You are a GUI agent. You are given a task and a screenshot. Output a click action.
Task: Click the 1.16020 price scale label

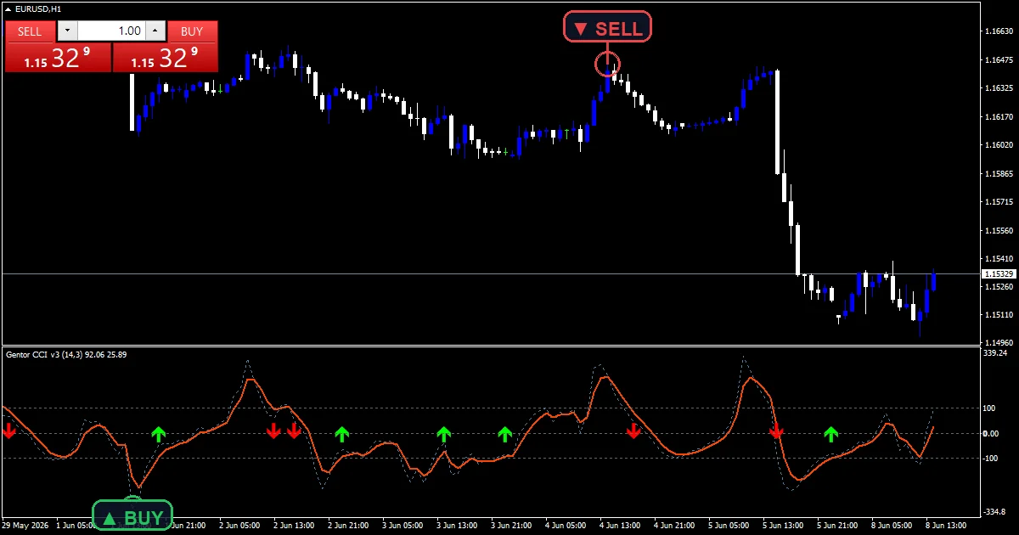(x=998, y=145)
